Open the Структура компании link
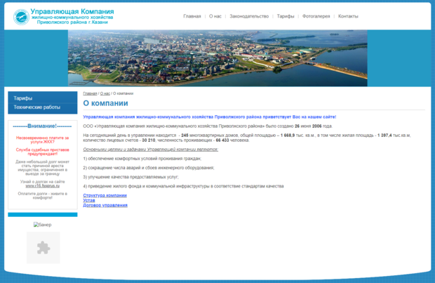 [105, 195]
